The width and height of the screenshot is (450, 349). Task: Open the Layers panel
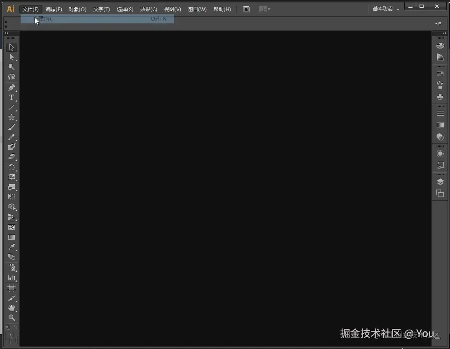point(440,181)
